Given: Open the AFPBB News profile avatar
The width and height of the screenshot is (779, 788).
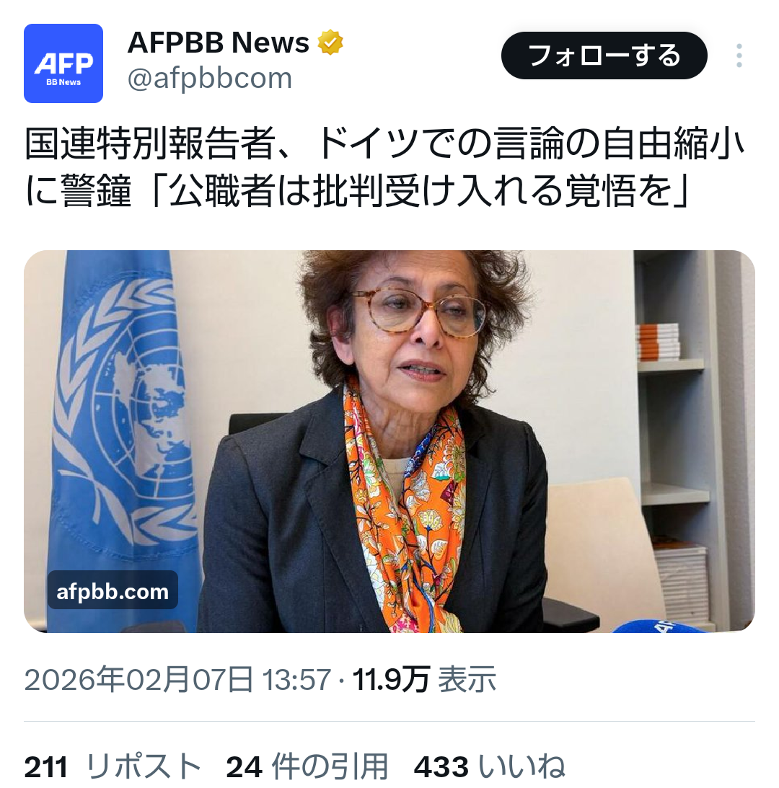Looking at the screenshot, I should pyautogui.click(x=63, y=63).
